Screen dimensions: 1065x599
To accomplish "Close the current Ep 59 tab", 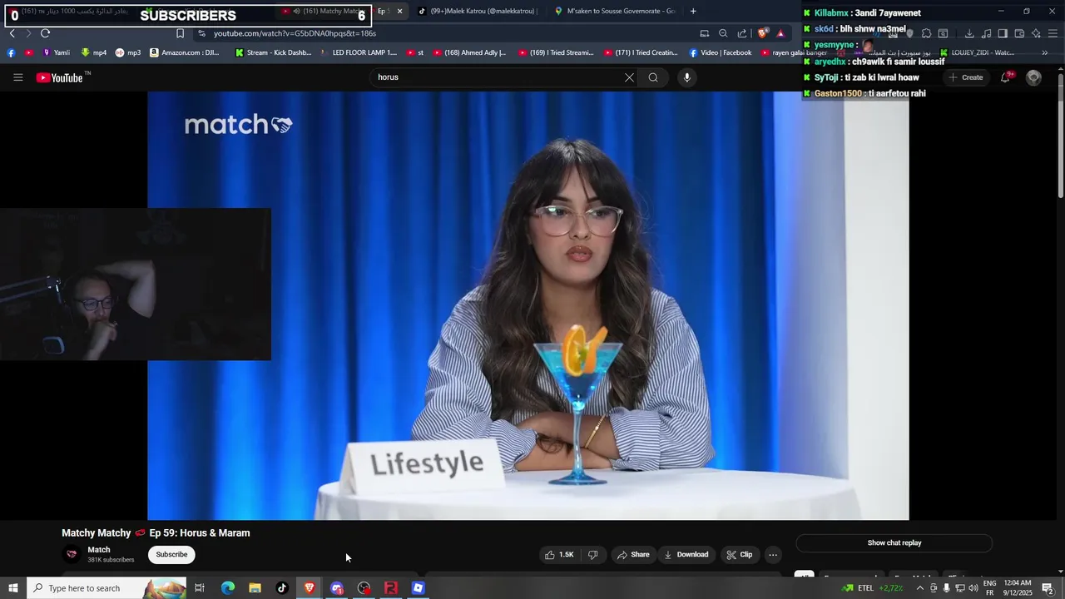I will 399,11.
